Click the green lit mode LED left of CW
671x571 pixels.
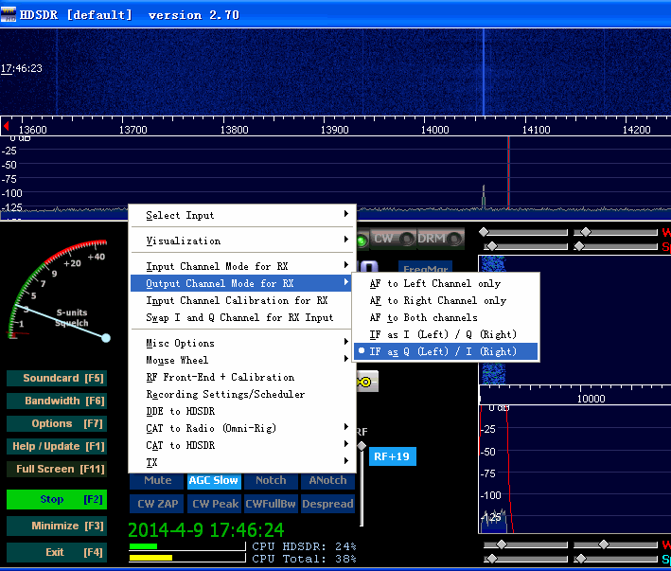click(362, 240)
